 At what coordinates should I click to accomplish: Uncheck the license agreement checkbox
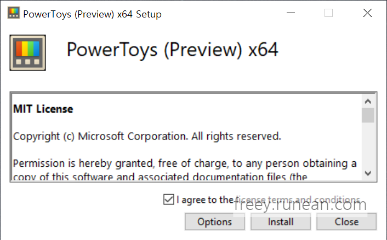(x=169, y=200)
